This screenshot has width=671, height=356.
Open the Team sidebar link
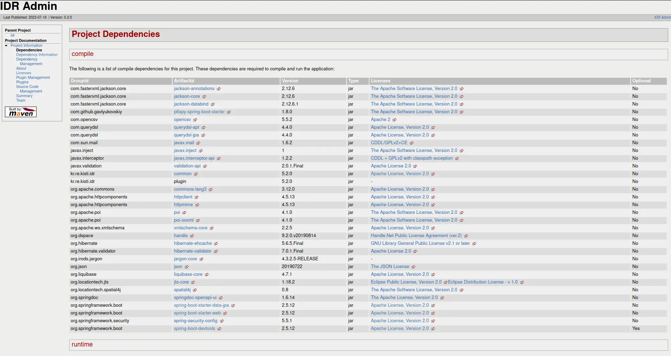click(21, 100)
